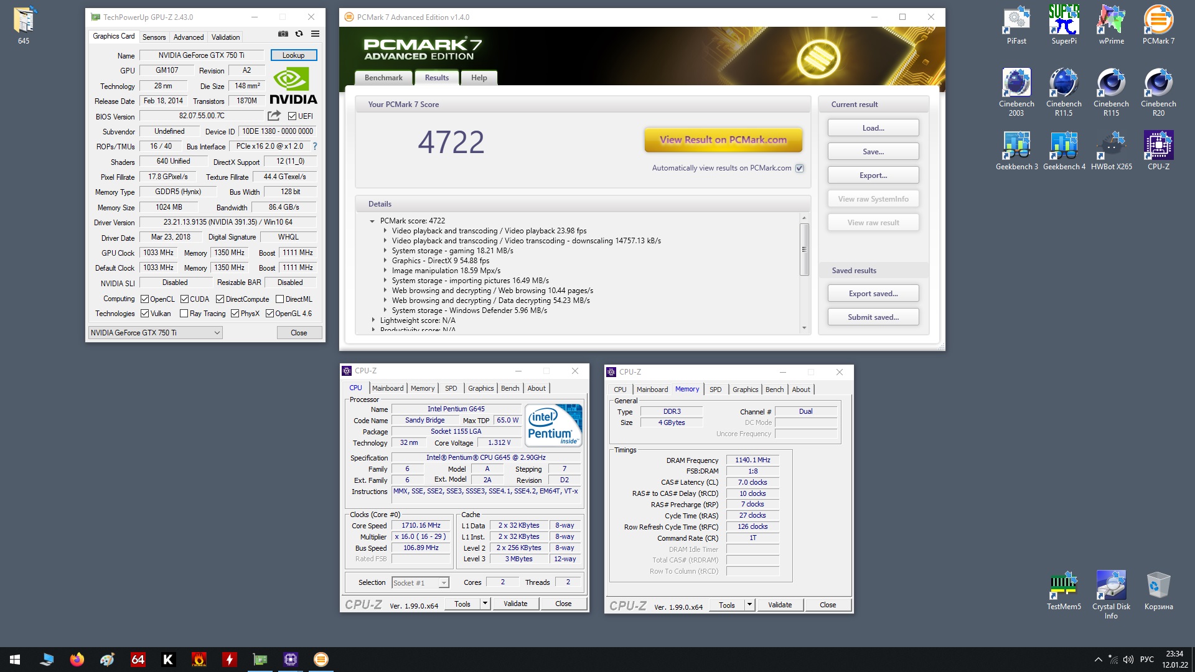Launch HWBot X265 desktop shortcut
The height and width of the screenshot is (672, 1195).
pos(1111,151)
